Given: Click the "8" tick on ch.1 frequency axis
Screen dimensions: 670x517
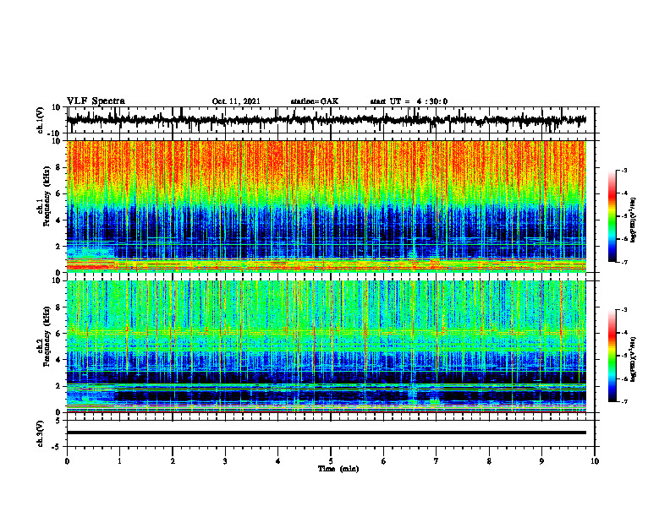Looking at the screenshot, I should 58,167.
